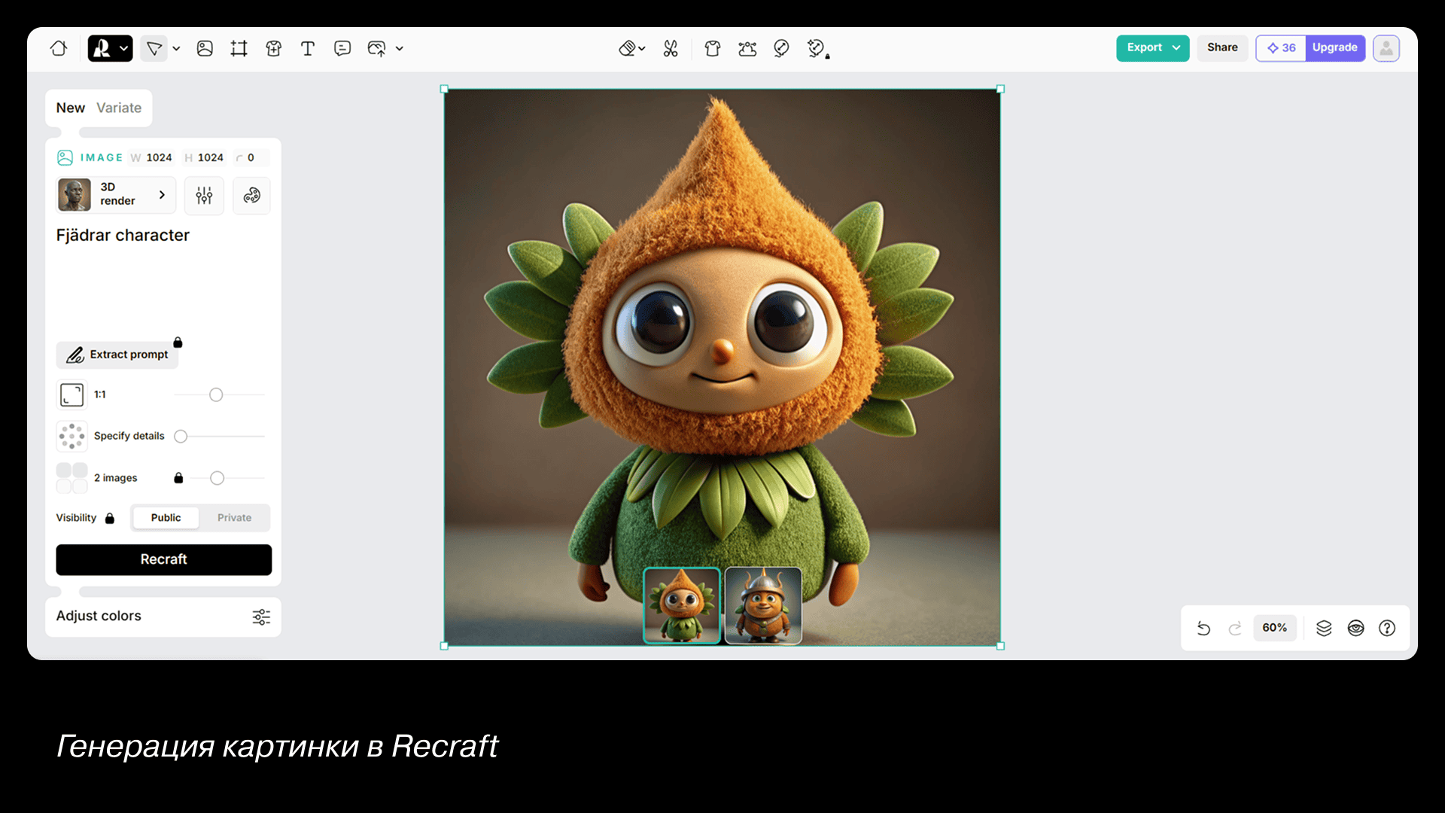This screenshot has width=1445, height=813.
Task: Go to the Home icon
Action: click(x=59, y=48)
